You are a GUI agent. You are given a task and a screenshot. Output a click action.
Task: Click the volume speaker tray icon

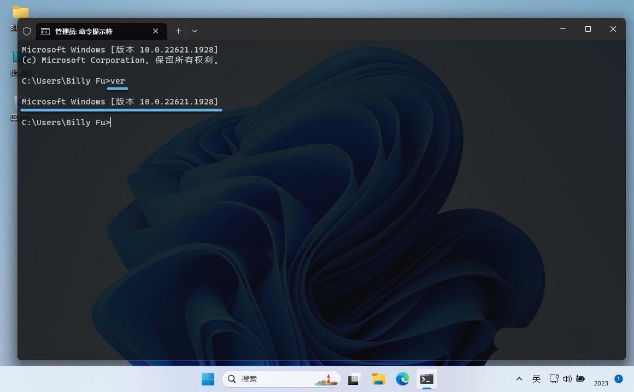567,379
